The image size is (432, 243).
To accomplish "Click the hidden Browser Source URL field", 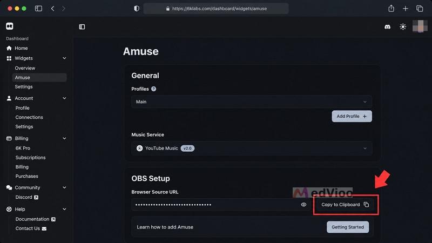I will click(x=221, y=205).
